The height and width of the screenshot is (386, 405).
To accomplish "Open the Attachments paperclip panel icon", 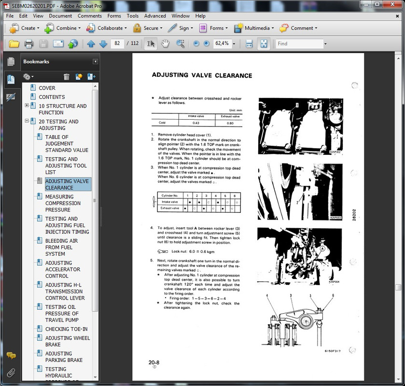I will tap(11, 373).
